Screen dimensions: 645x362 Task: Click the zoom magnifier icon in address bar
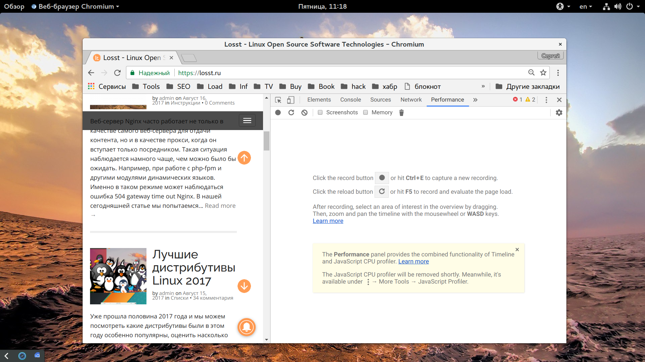[531, 73]
